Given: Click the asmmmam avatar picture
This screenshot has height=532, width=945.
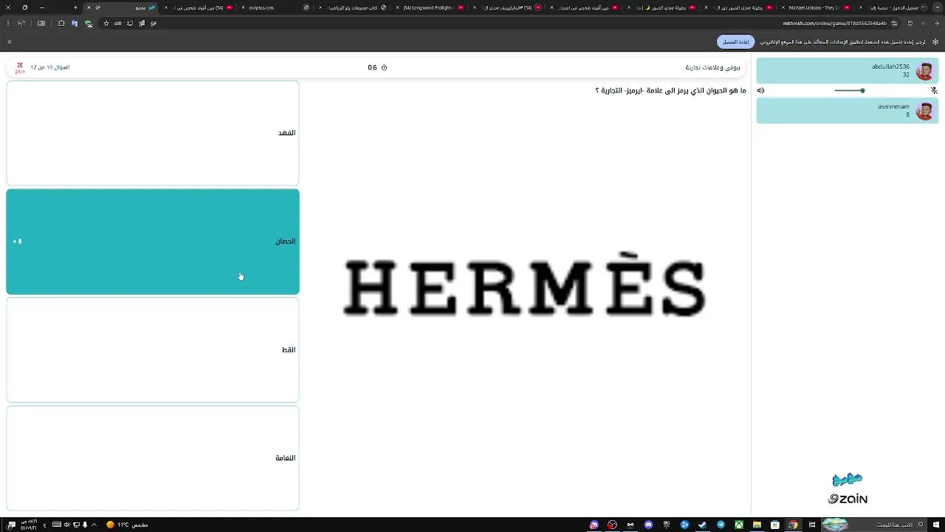Looking at the screenshot, I should (x=924, y=111).
